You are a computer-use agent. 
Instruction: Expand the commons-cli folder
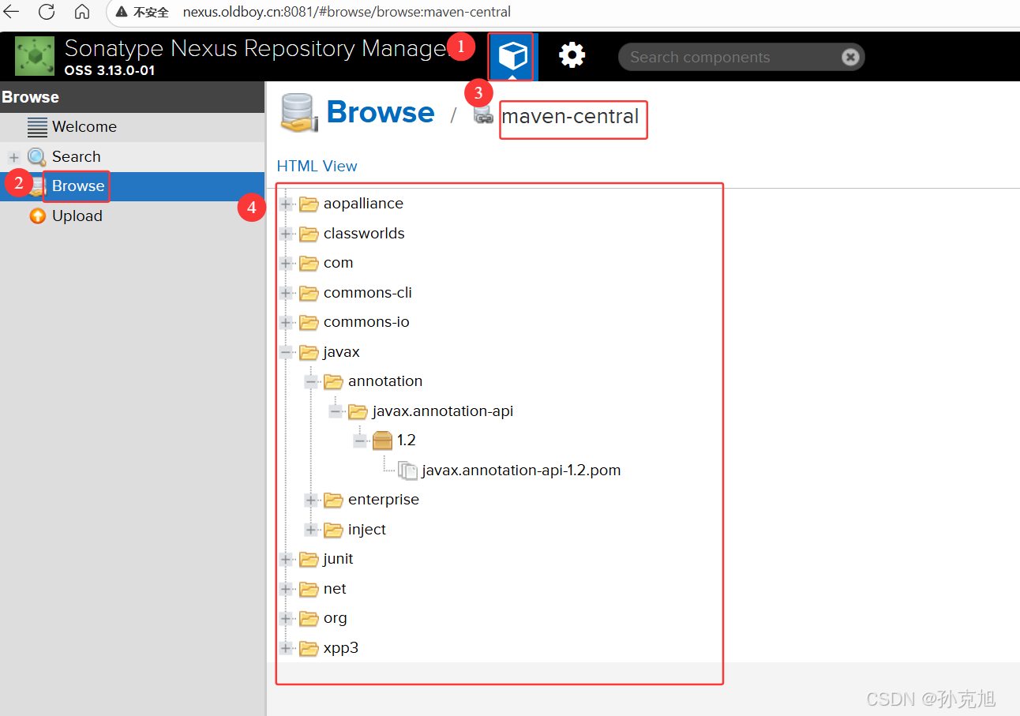click(286, 293)
